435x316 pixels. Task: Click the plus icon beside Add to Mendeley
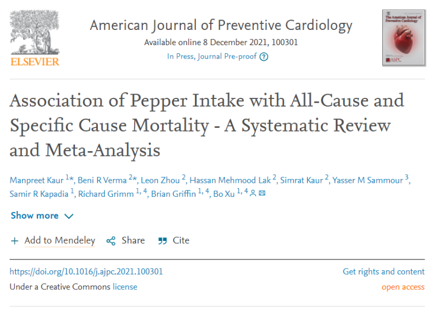15,241
